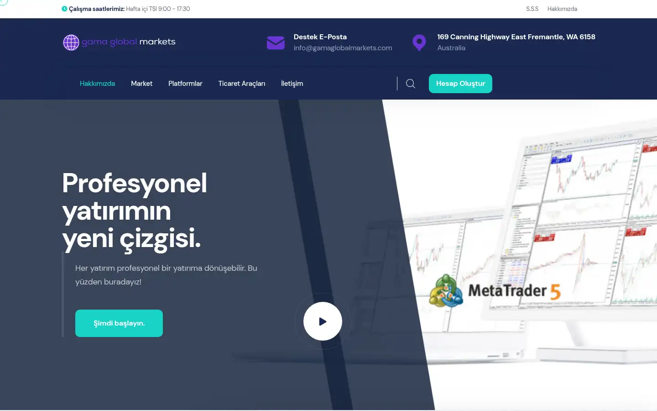This screenshot has width=657, height=411.
Task: Open the S.S.S link in top bar
Action: pos(532,9)
